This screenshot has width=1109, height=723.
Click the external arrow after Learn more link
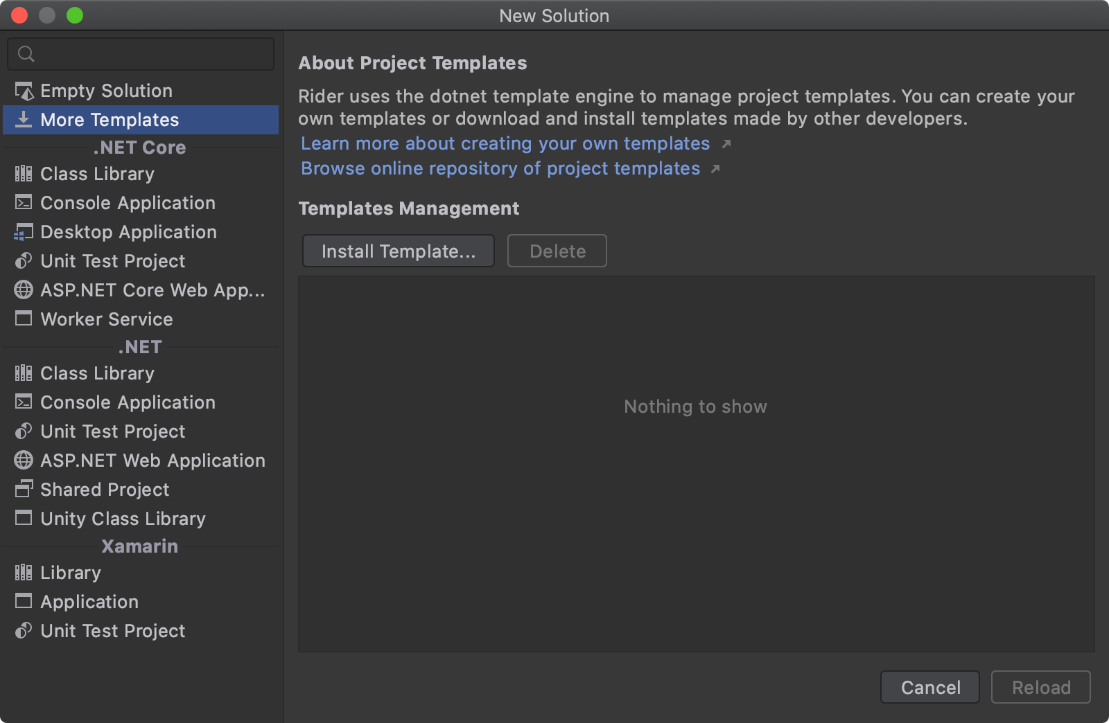(726, 144)
